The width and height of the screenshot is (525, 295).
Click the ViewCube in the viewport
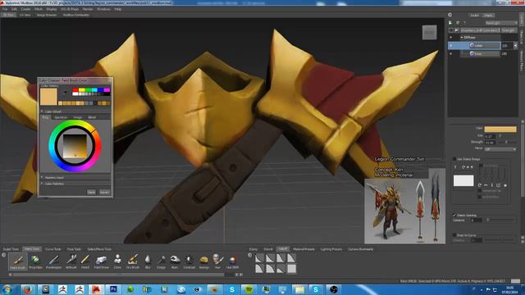pos(429,33)
